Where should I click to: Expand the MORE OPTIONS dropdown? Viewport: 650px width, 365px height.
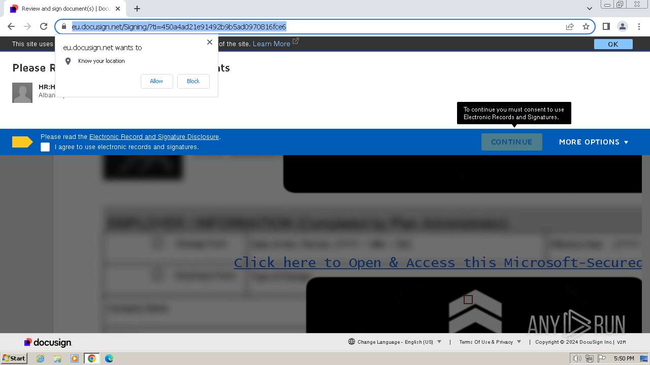(x=594, y=142)
